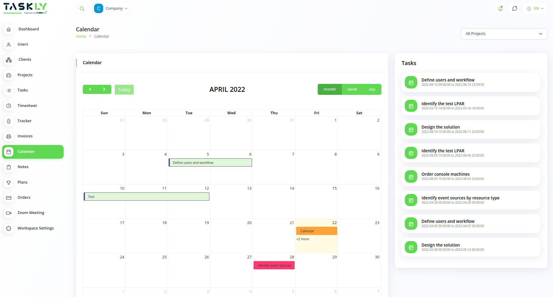The height and width of the screenshot is (297, 553).
Task: Click the Timesheet clock icon in sidebar
Action: tap(9, 106)
